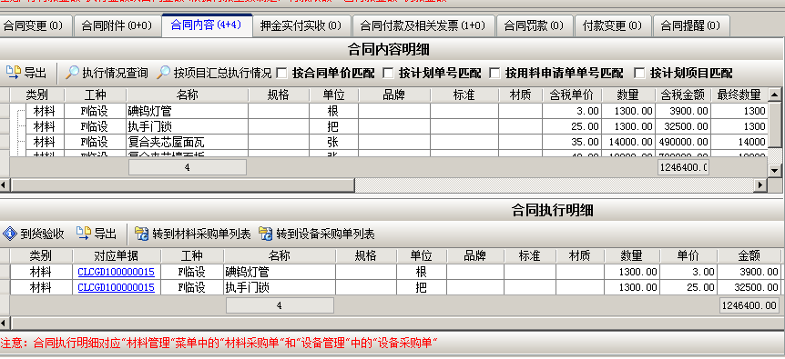Click 金额 column header in lower table

click(749, 256)
